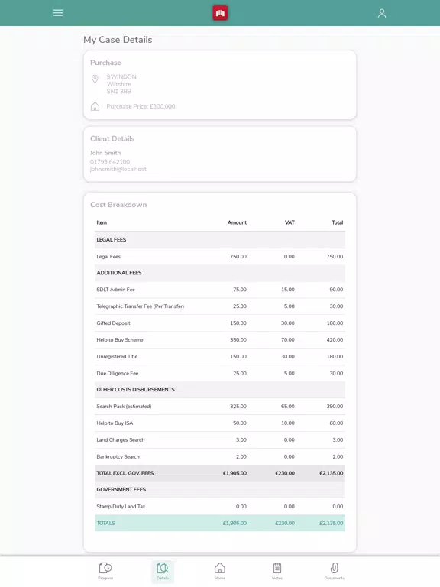Click the phone number 01793 642100
Screen dimensions: 440x587
click(x=110, y=162)
